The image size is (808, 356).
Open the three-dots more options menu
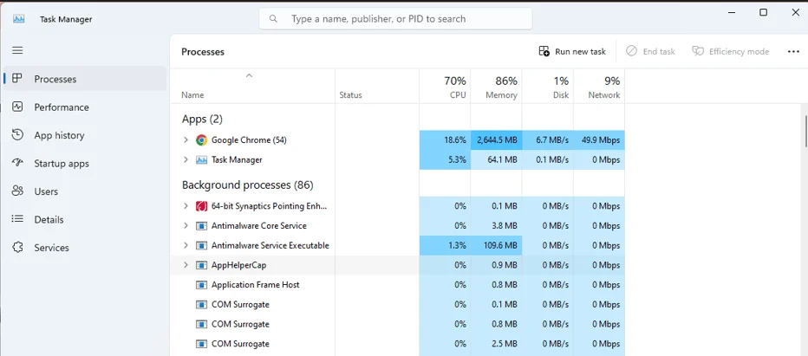tap(793, 51)
